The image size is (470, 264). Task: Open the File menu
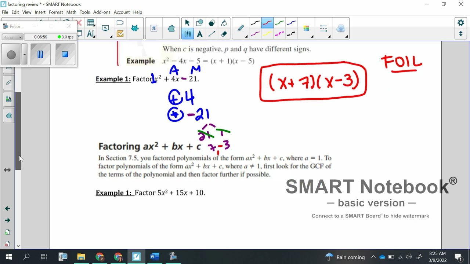[5, 12]
